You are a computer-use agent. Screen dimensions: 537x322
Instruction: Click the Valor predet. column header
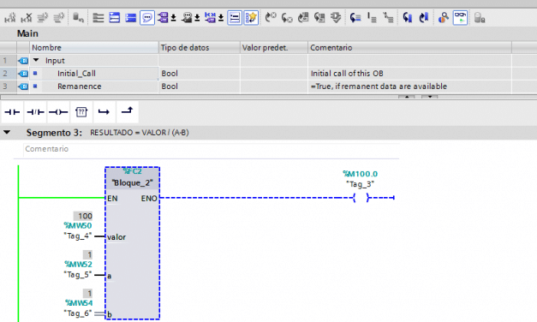[274, 48]
